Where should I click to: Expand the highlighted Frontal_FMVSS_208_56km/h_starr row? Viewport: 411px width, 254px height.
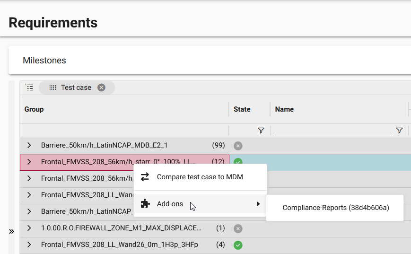pos(29,162)
